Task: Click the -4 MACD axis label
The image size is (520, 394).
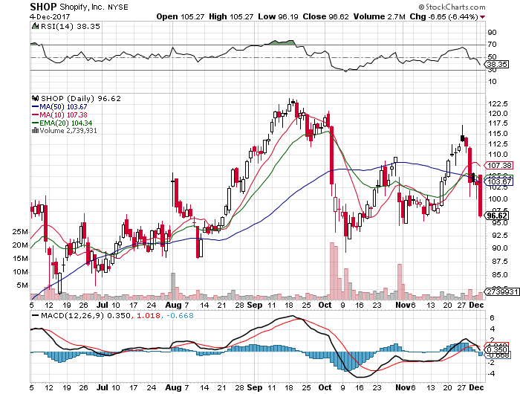Action: (x=491, y=373)
